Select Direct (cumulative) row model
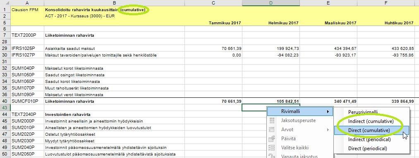The width and height of the screenshot is (419, 158). tap(369, 130)
